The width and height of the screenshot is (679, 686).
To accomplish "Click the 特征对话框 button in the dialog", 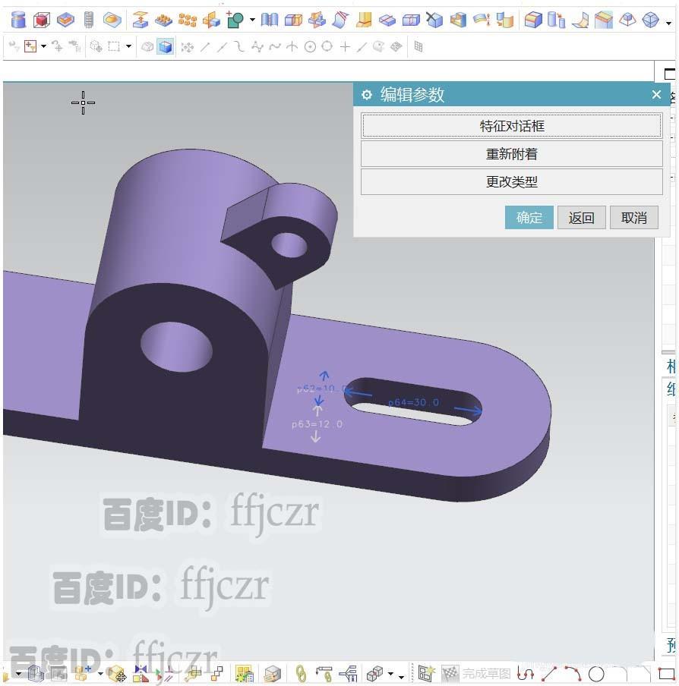I will click(512, 126).
